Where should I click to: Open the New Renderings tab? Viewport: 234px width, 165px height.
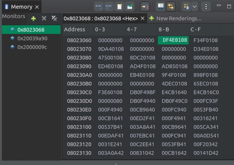point(175,18)
